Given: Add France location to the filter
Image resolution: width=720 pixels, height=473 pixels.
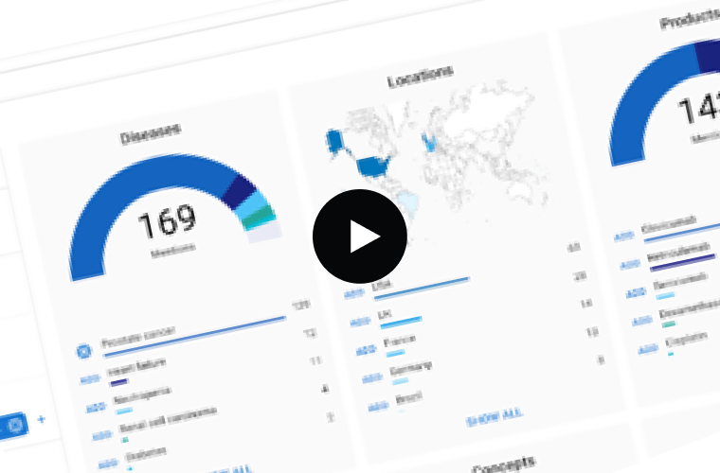Looking at the screenshot, I should tap(365, 350).
